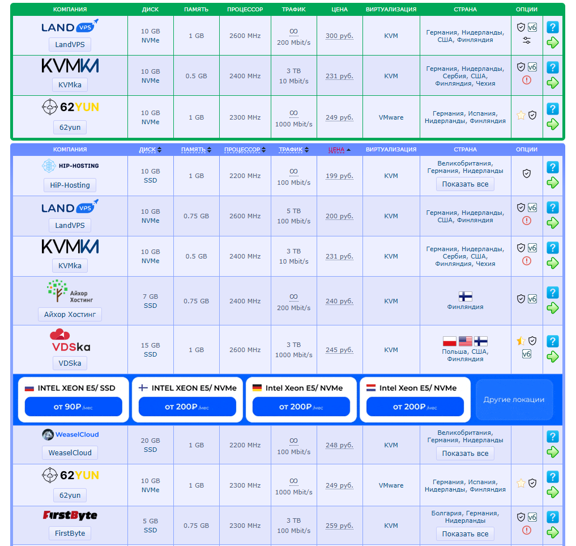The height and width of the screenshot is (546, 576).
Task: Click the HiP-Hosting logo image
Action: coord(70,166)
